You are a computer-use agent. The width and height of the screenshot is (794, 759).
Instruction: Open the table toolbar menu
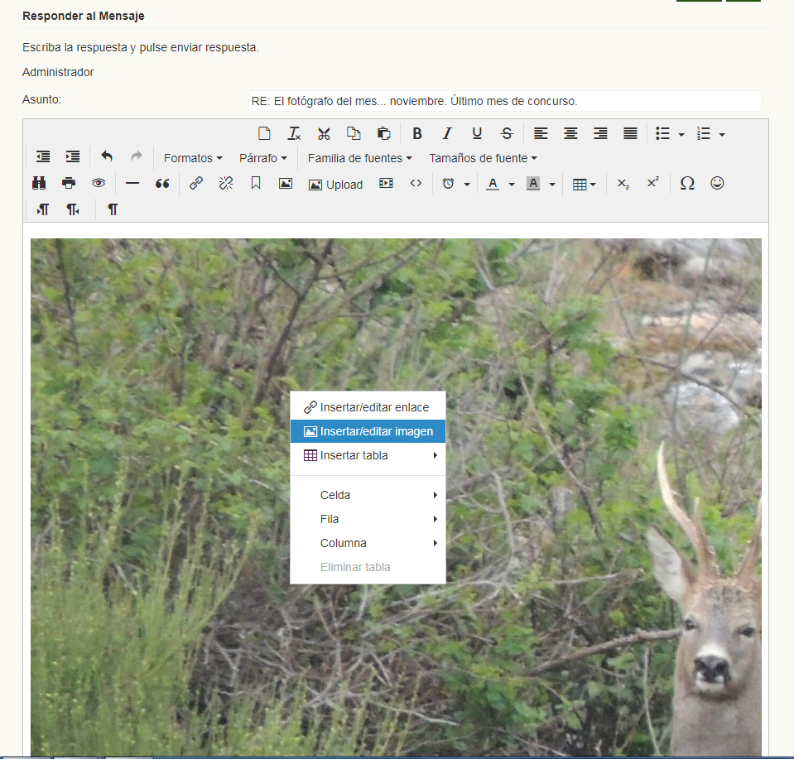(584, 185)
